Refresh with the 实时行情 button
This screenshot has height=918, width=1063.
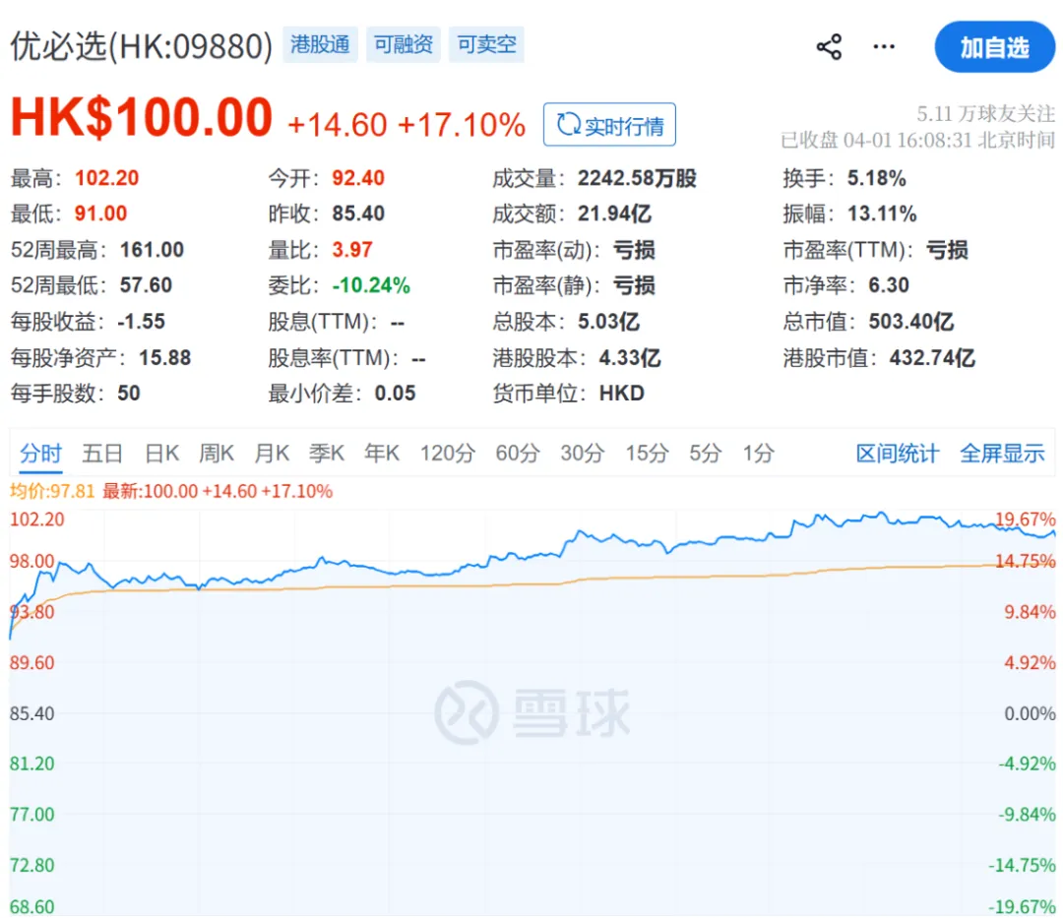pyautogui.click(x=609, y=125)
